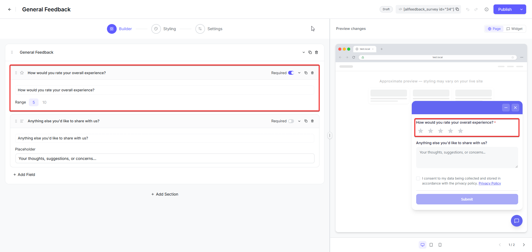532x252 pixels.
Task: Toggle Required for the overall experience question
Action: click(x=291, y=73)
